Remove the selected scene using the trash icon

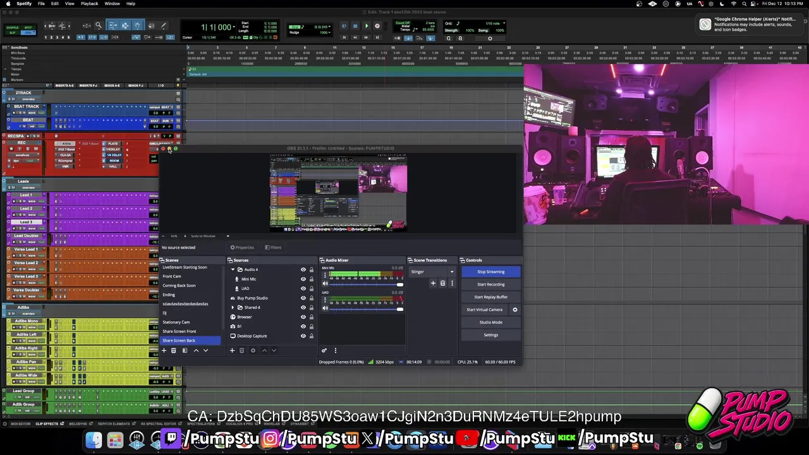coord(174,350)
